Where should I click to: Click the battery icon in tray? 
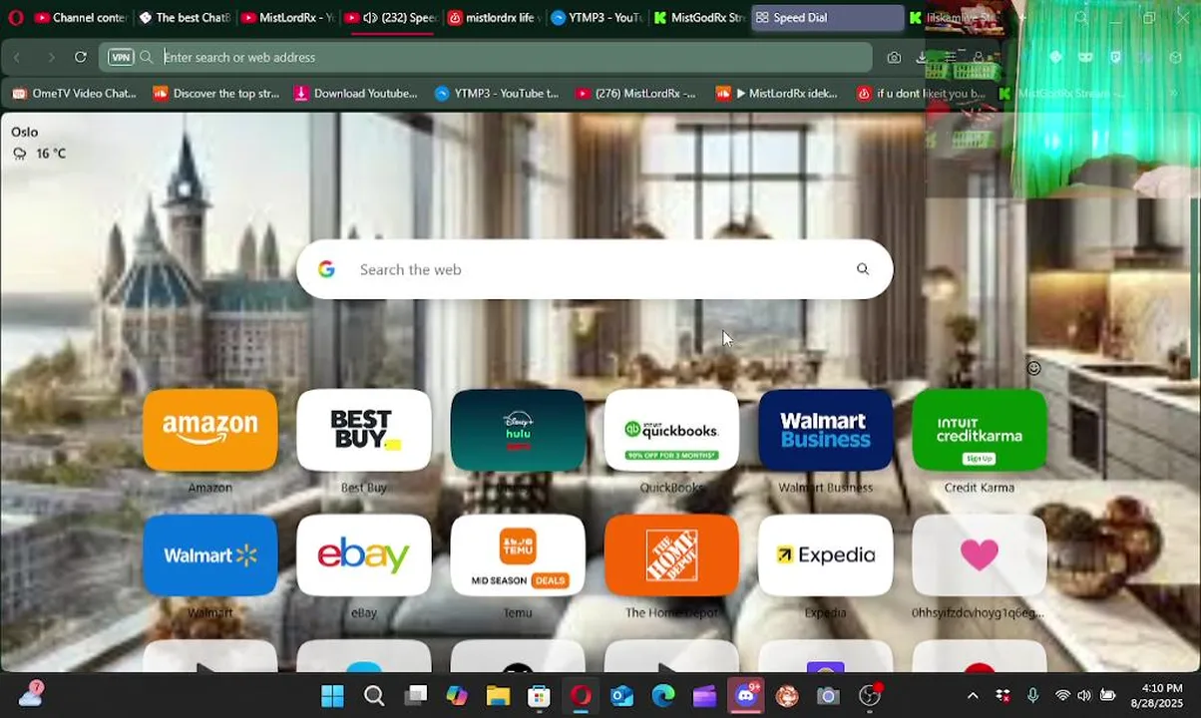1107,695
